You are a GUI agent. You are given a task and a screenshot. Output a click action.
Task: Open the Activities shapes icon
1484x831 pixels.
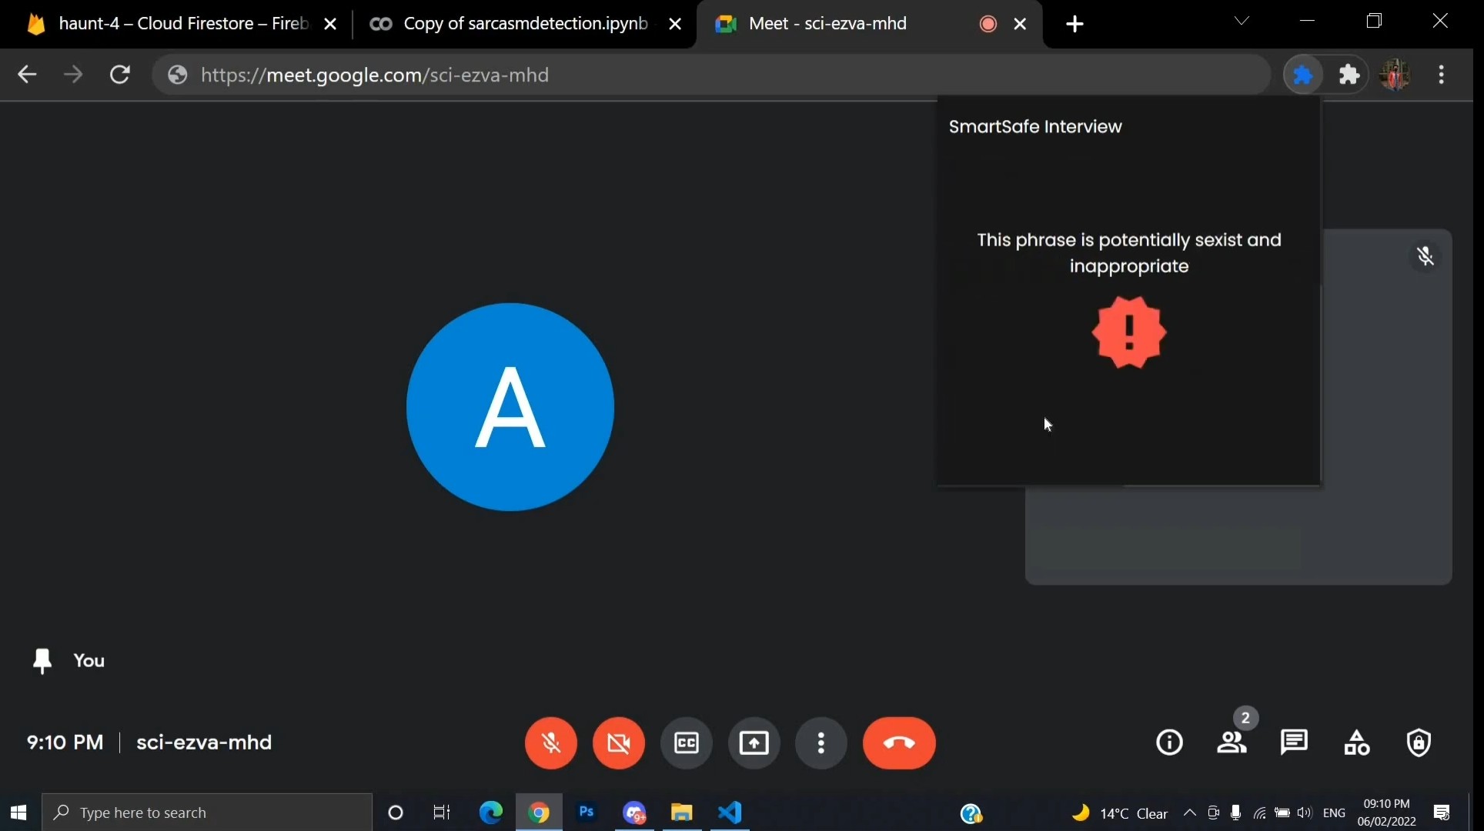(1356, 743)
